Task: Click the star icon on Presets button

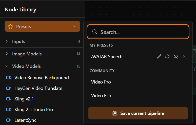Action: pos(10,27)
